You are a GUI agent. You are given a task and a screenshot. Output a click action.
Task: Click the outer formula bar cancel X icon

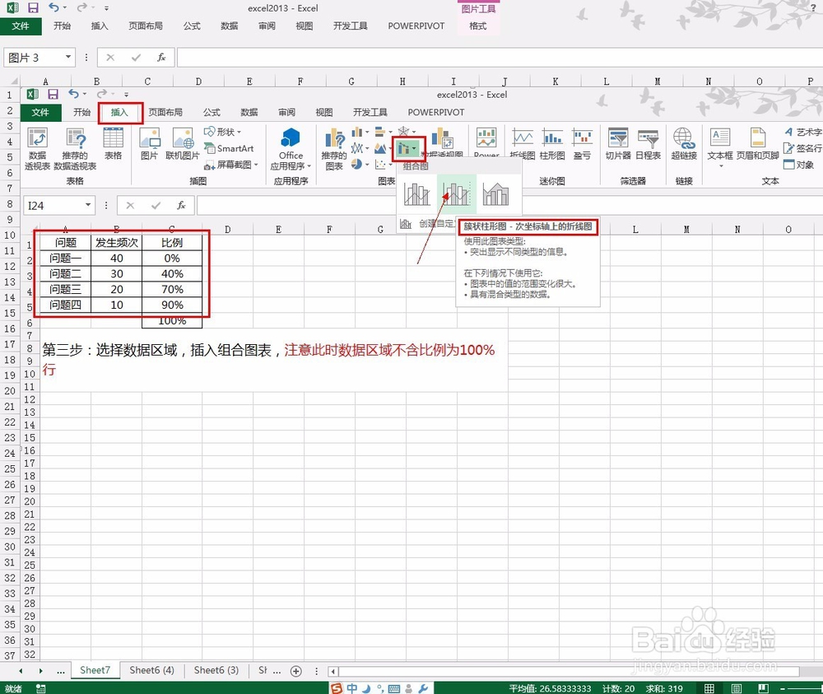(x=110, y=58)
